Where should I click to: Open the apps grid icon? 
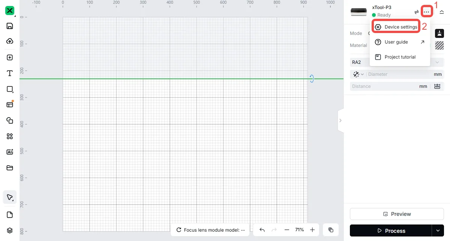(x=10, y=136)
